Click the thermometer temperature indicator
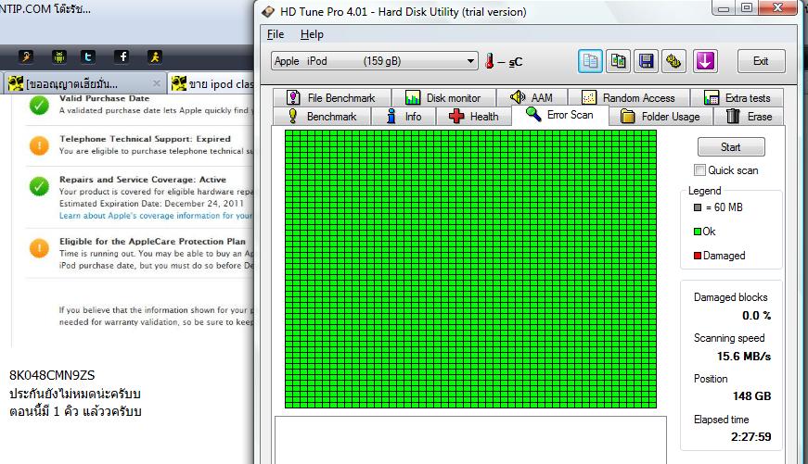This screenshot has width=808, height=464. [489, 61]
